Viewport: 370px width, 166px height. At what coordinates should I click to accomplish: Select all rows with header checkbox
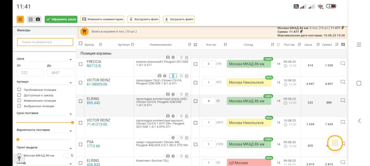click(81, 43)
